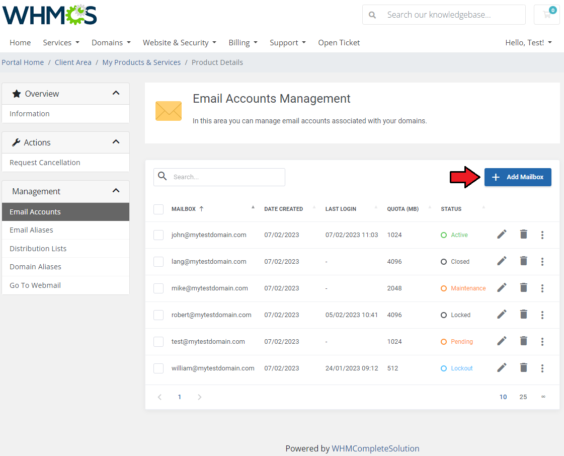Click the Add Mailbox button
This screenshot has height=456, width=564.
518,177
